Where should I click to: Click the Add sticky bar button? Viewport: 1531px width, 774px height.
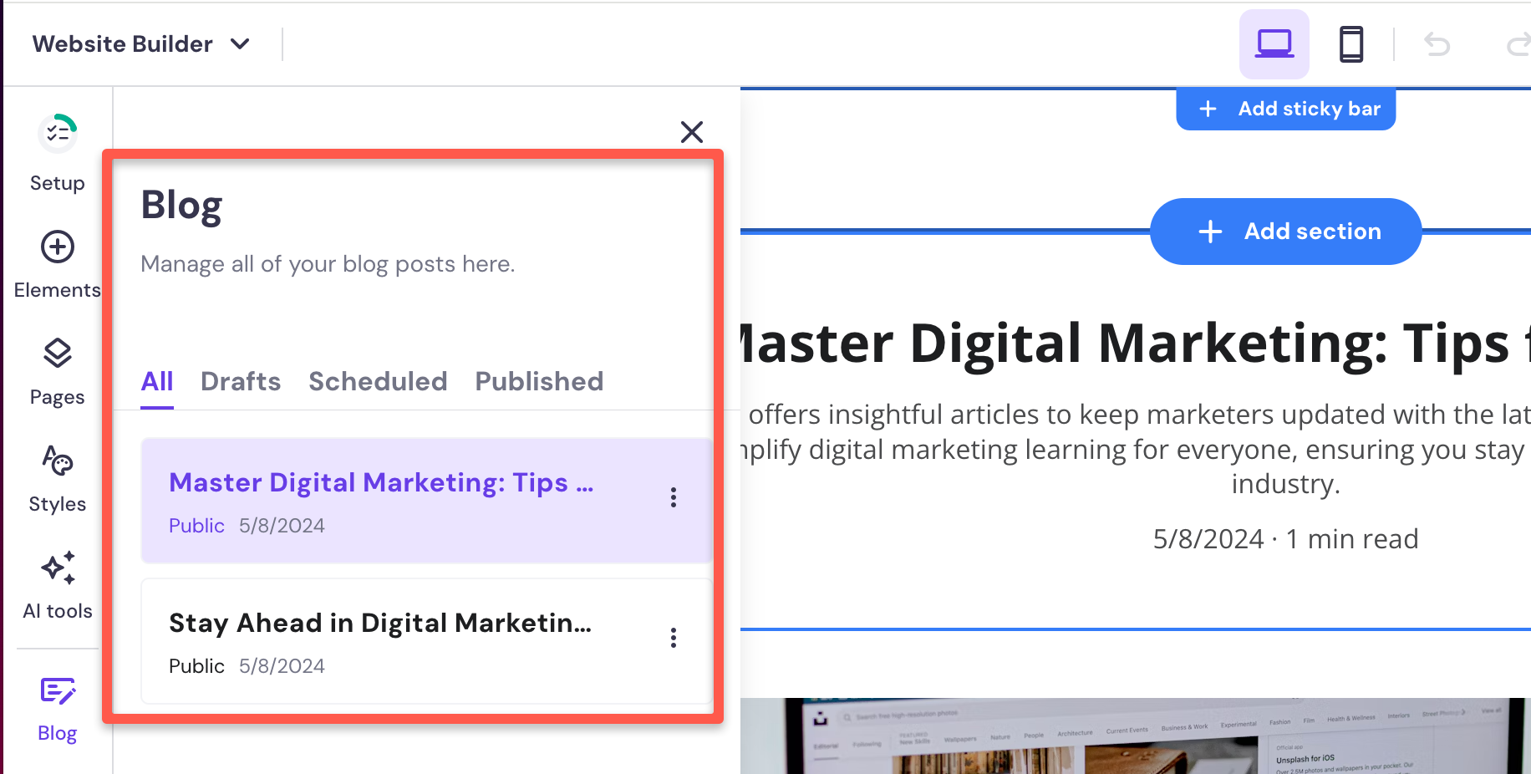click(1285, 108)
